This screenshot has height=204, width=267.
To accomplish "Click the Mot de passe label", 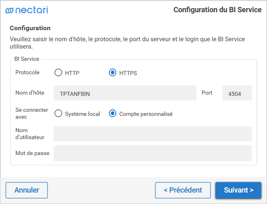I will click(32, 153).
